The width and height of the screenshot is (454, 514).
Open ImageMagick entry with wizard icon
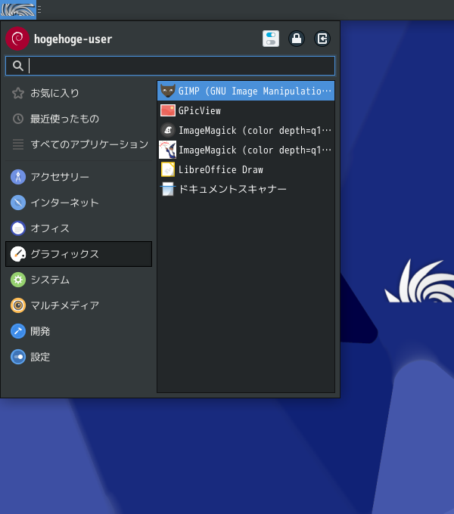pyautogui.click(x=246, y=150)
